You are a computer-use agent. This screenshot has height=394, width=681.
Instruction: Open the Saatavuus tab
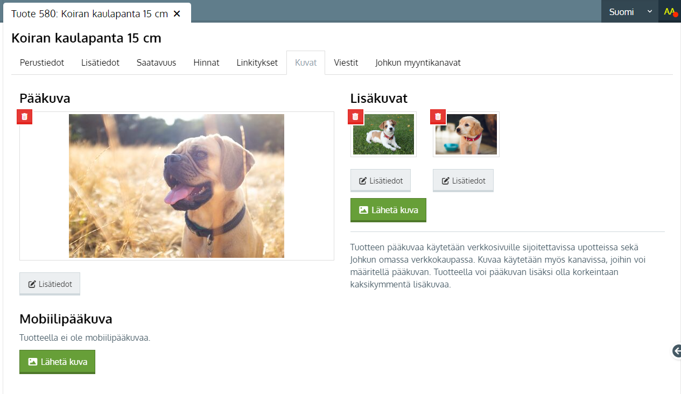tap(156, 63)
